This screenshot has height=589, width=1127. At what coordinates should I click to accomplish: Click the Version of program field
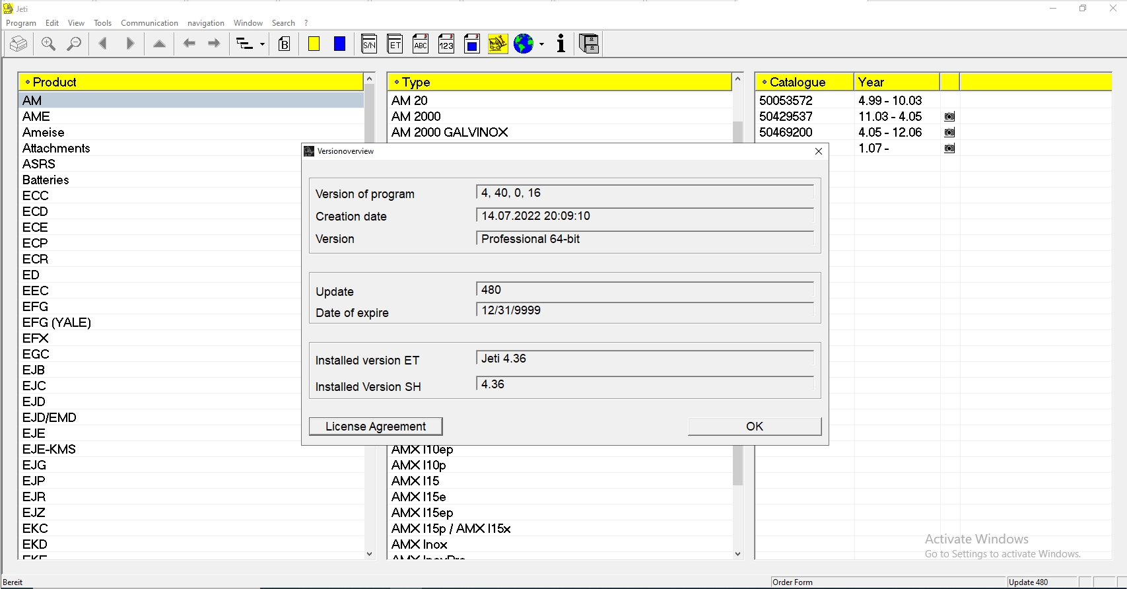[644, 193]
